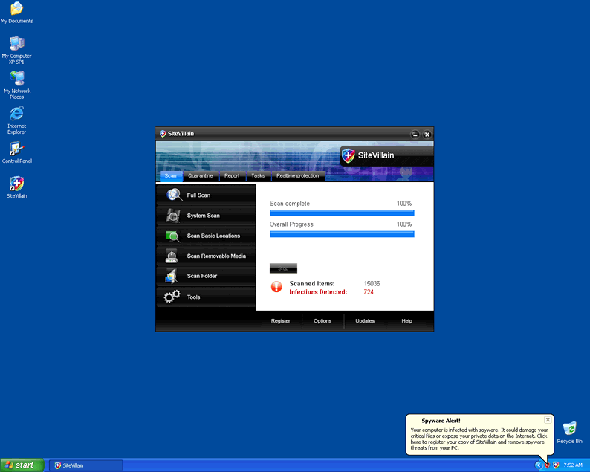Click the Scan Basic Locations icon
This screenshot has height=472, width=590.
tap(173, 236)
